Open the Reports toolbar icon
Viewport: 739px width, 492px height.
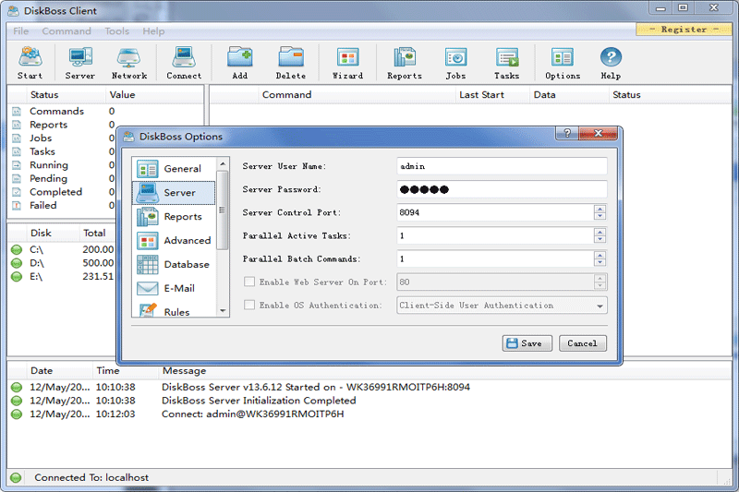(x=404, y=63)
